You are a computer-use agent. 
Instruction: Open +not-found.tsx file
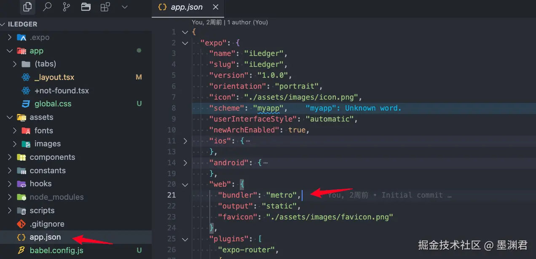(x=62, y=91)
